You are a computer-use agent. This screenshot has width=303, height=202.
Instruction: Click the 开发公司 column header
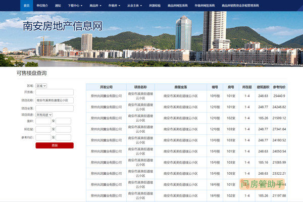click(106, 87)
